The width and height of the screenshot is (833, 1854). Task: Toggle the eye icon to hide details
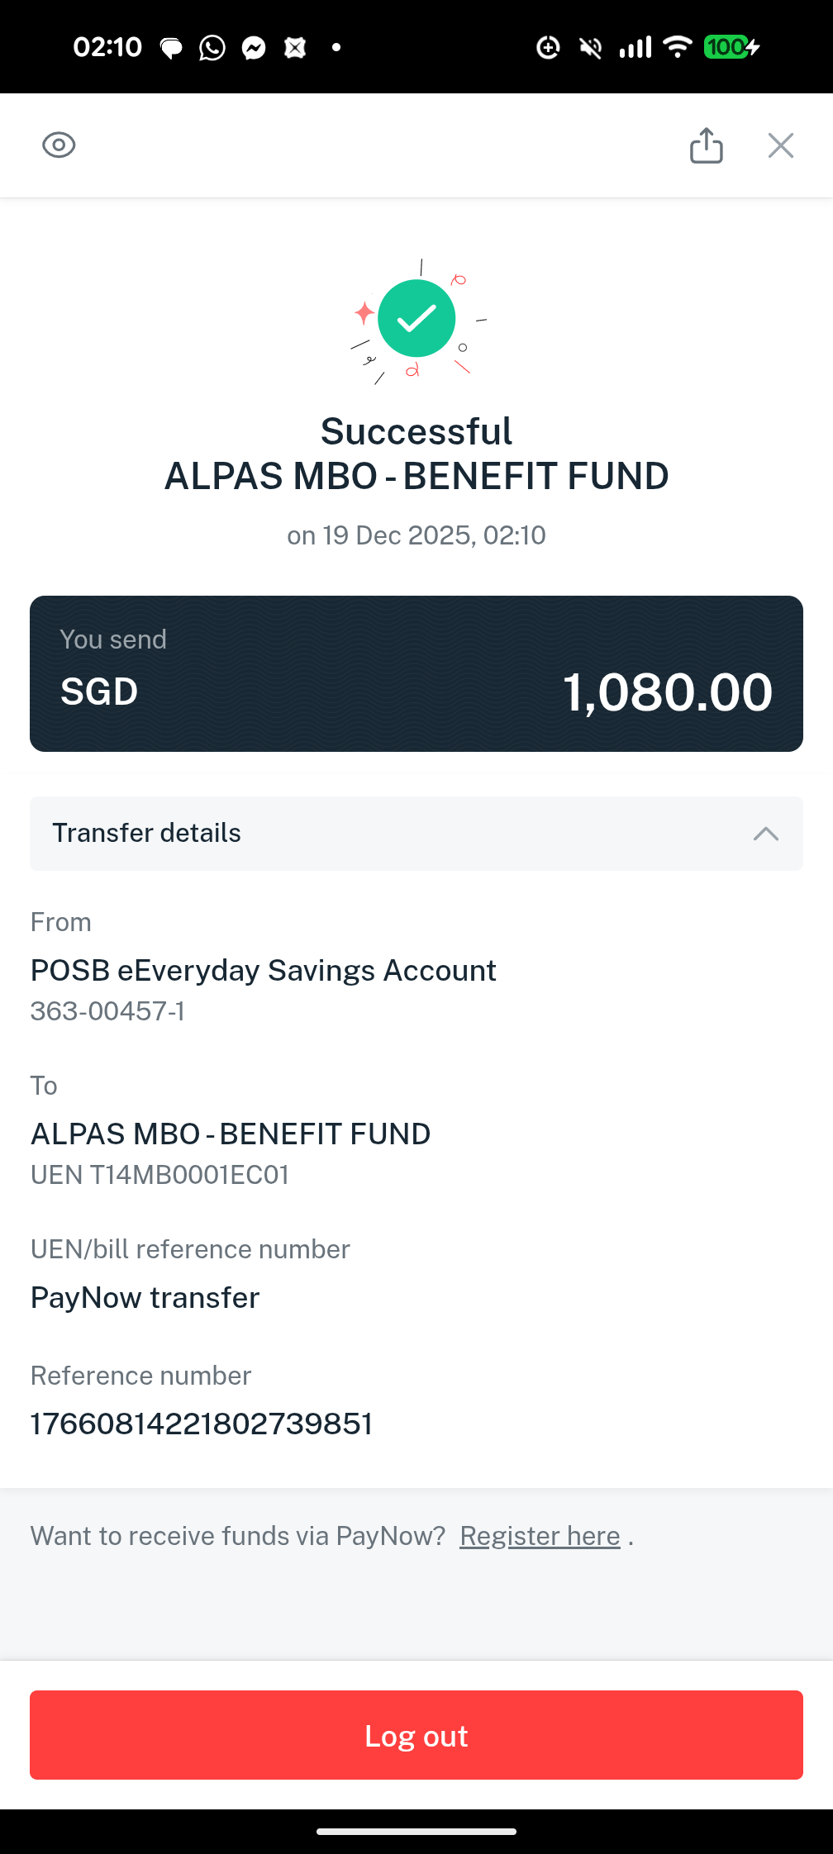click(x=59, y=145)
